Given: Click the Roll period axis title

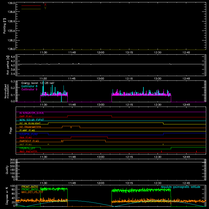Looking at the screenshot, I should tap(8, 65).
